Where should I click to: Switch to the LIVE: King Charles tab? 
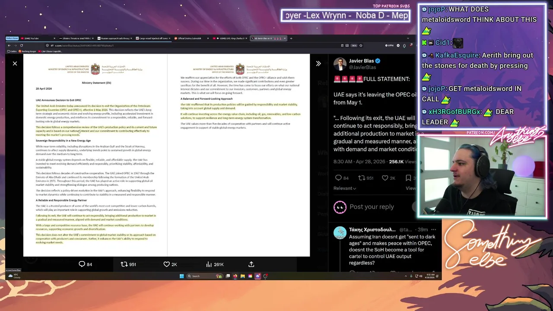coord(230,38)
